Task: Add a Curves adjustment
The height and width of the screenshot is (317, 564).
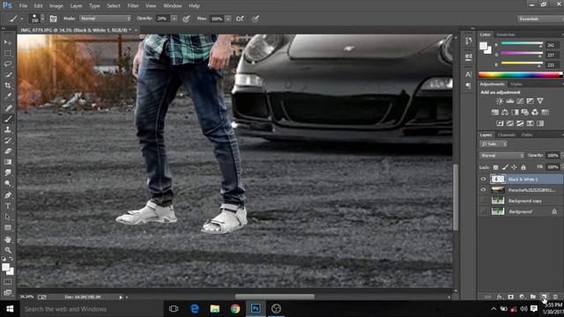Action: point(520,101)
